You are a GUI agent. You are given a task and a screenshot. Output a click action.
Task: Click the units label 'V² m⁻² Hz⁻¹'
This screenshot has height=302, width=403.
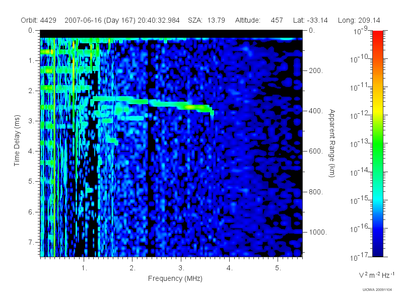(376, 275)
